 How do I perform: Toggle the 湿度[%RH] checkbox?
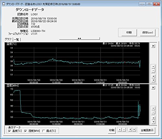coord(26,131)
